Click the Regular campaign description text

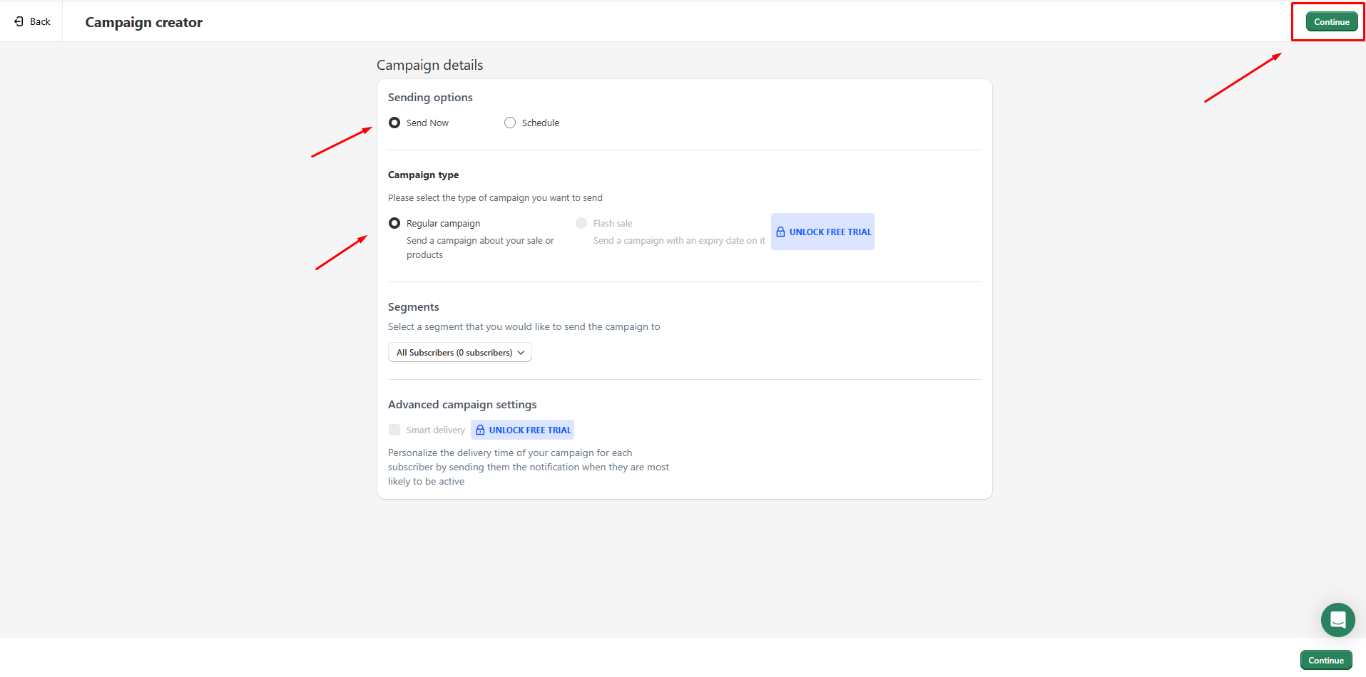(479, 247)
